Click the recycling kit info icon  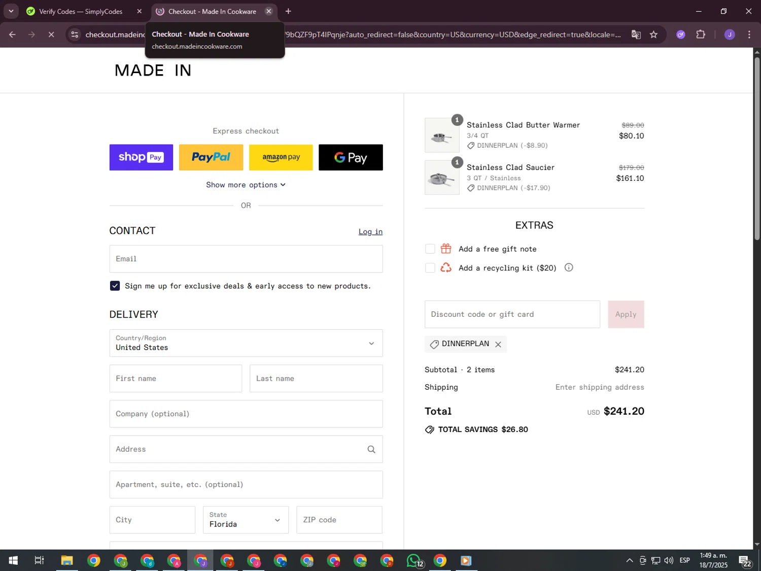[x=569, y=267]
